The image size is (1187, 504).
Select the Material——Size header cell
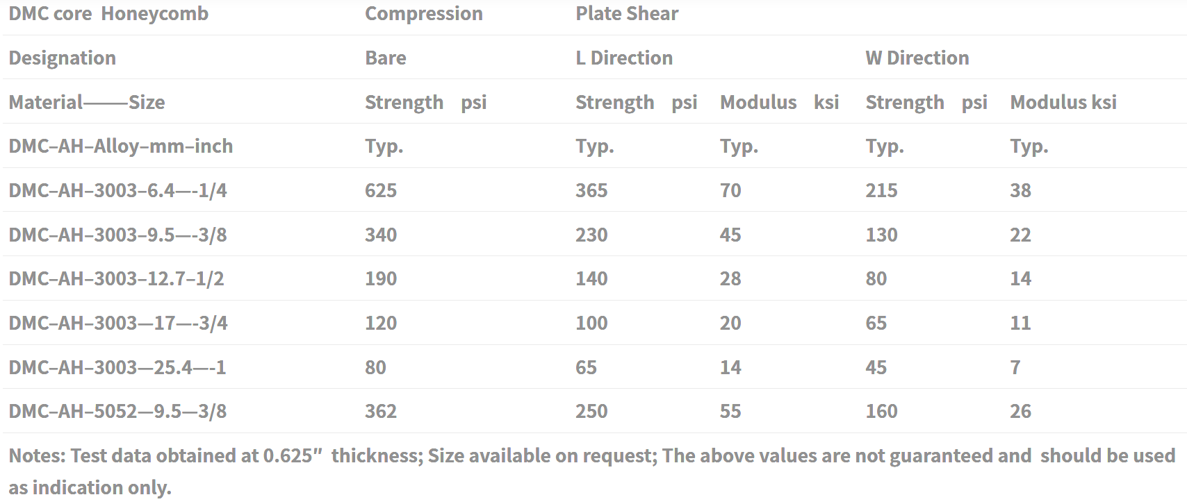pos(87,102)
